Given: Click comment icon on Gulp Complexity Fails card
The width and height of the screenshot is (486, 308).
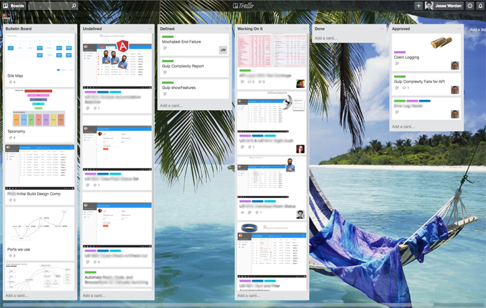Looking at the screenshot, I should tap(404, 88).
